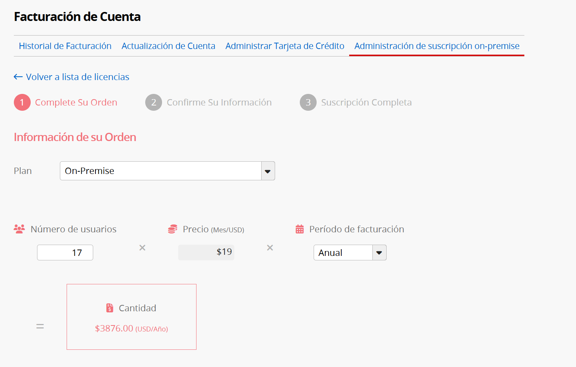Click the coins price icon
The width and height of the screenshot is (576, 367).
point(173,229)
